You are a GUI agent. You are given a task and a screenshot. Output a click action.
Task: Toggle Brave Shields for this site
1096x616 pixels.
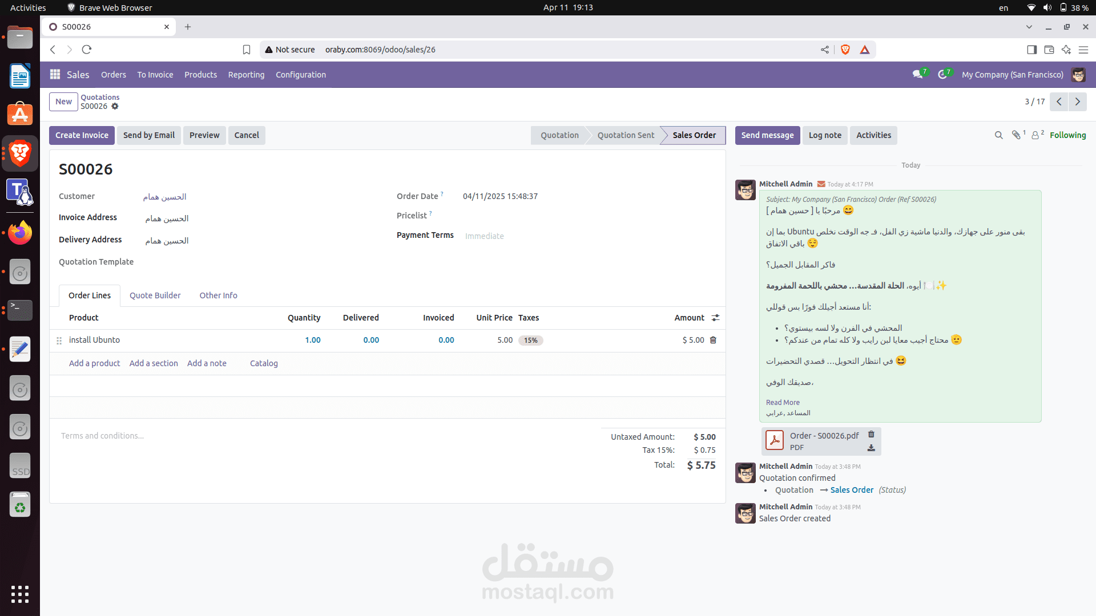845,50
